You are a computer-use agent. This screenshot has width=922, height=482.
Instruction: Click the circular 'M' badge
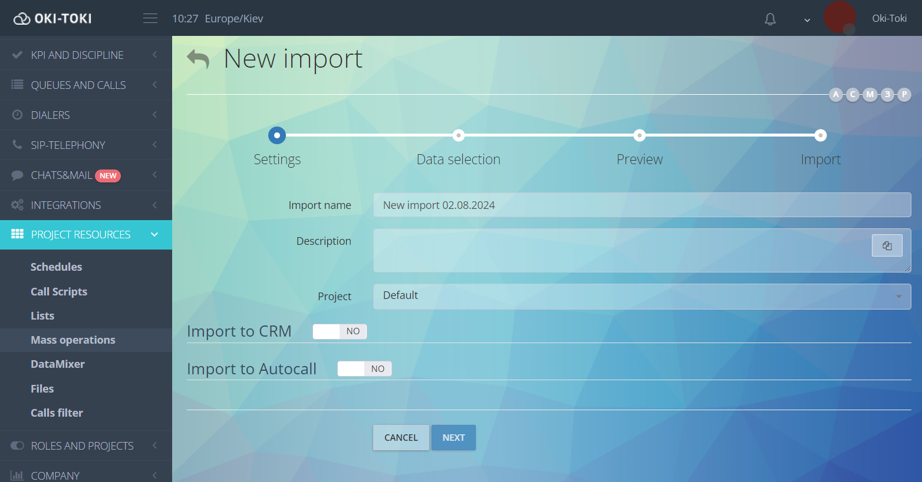(870, 94)
